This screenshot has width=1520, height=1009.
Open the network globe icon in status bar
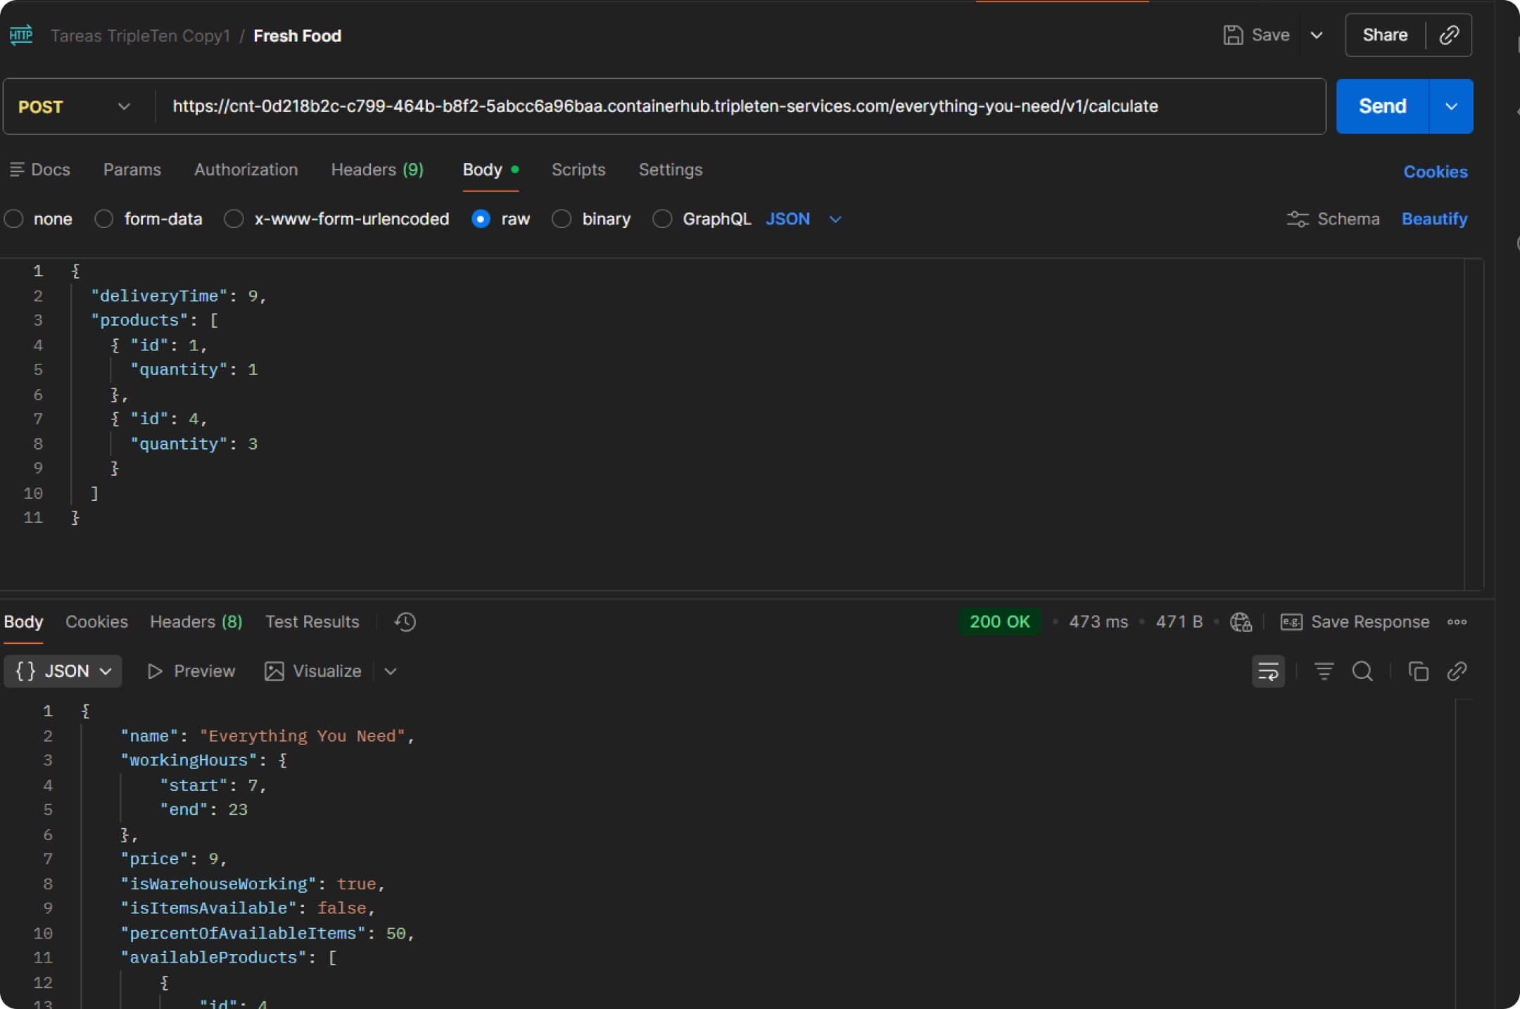click(1240, 622)
